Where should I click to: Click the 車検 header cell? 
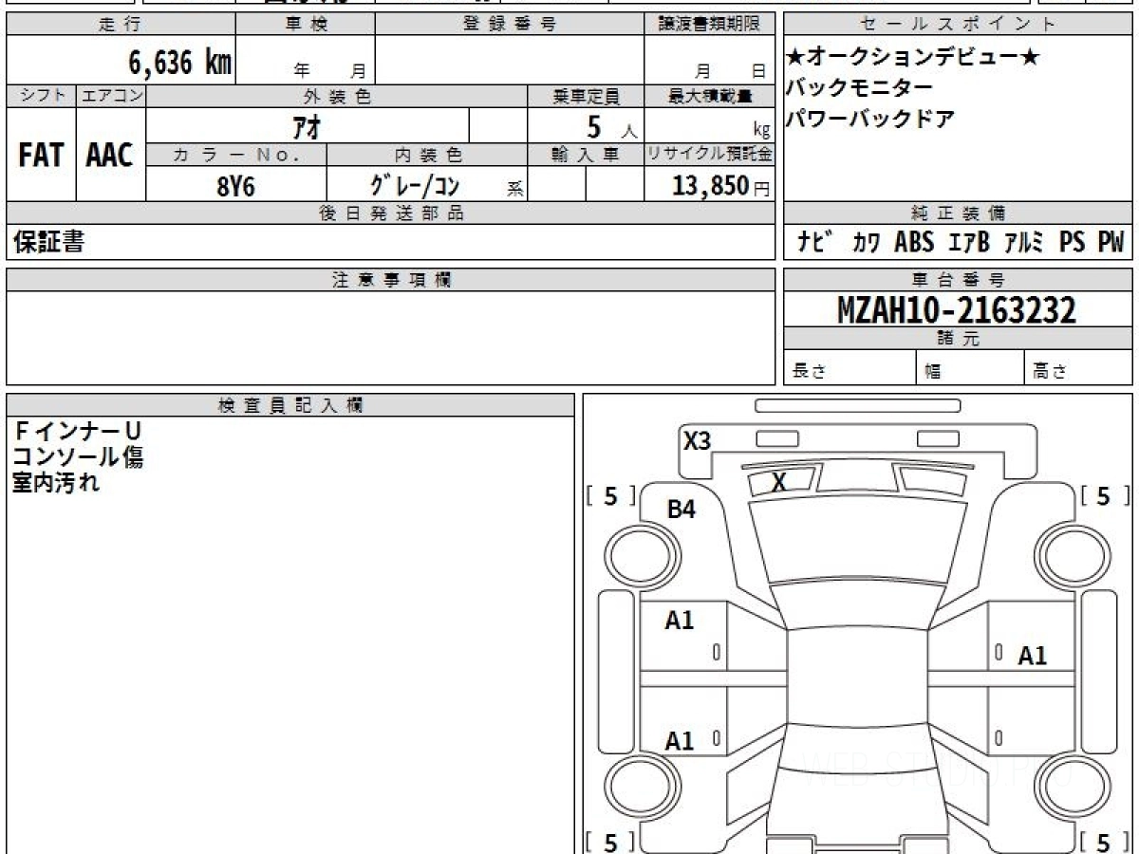click(x=306, y=25)
